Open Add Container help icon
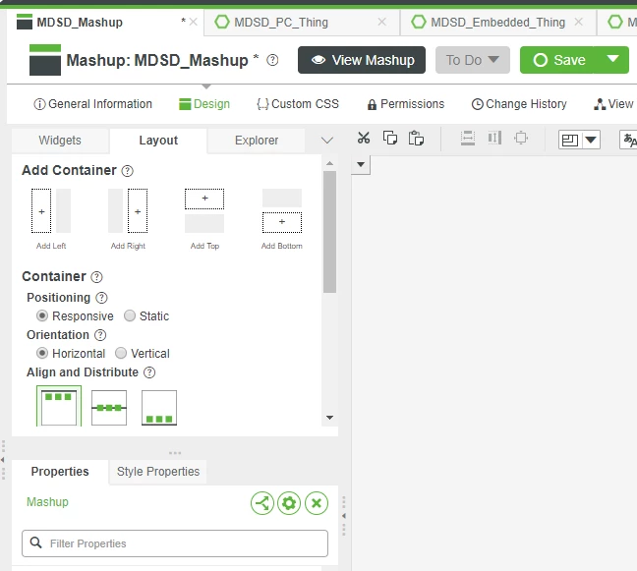Screen dimensions: 637x571 click(128, 171)
